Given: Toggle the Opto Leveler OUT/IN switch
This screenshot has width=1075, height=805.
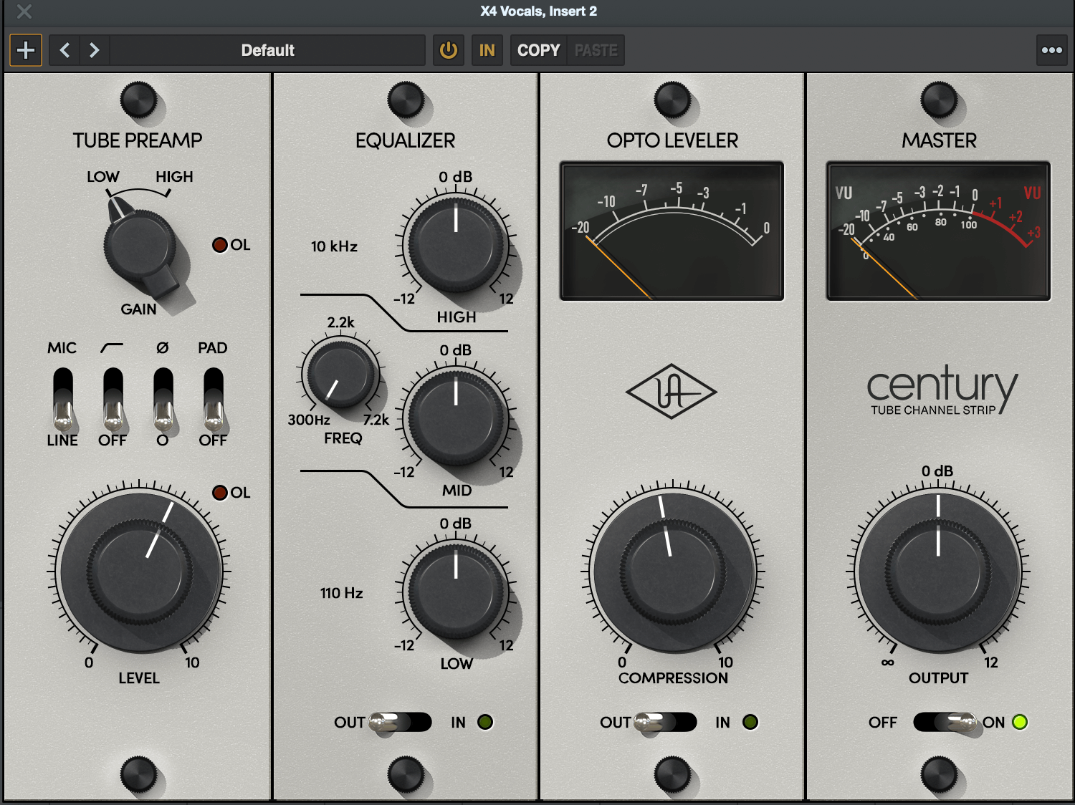Looking at the screenshot, I should point(665,722).
